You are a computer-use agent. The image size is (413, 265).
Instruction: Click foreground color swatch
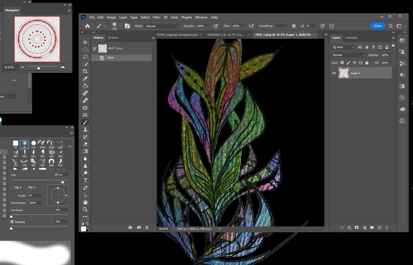83,229
